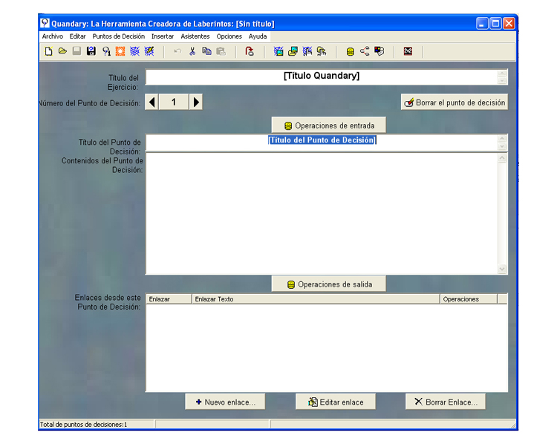Click contents area scrollbar up arrow
This screenshot has width=557, height=444.
click(502, 158)
